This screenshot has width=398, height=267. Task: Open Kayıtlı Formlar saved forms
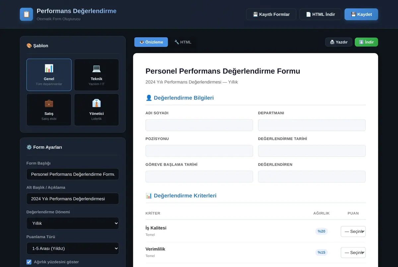pos(271,14)
